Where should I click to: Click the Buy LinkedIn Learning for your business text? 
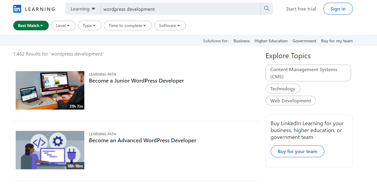pos(307,130)
